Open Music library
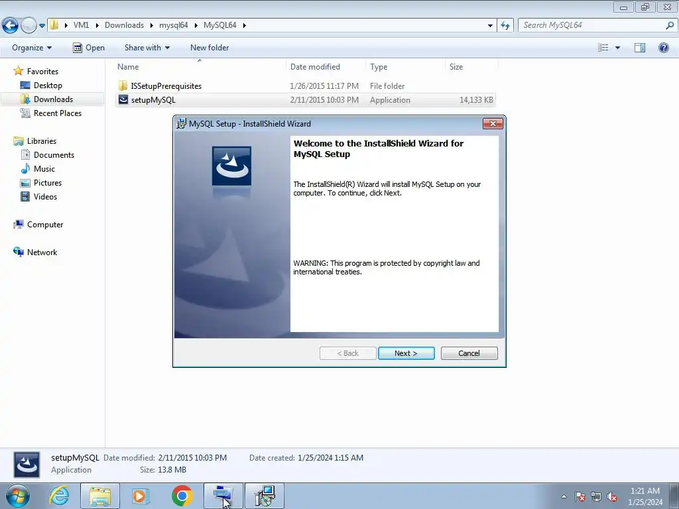The height and width of the screenshot is (509, 679). [44, 168]
